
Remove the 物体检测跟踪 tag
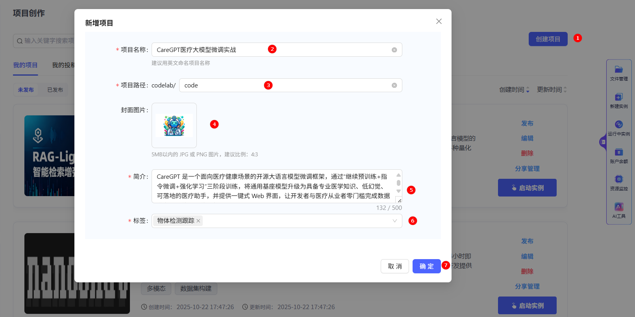(x=198, y=221)
